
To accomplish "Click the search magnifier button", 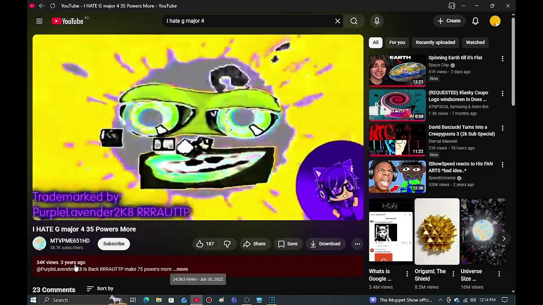I will pos(354,21).
